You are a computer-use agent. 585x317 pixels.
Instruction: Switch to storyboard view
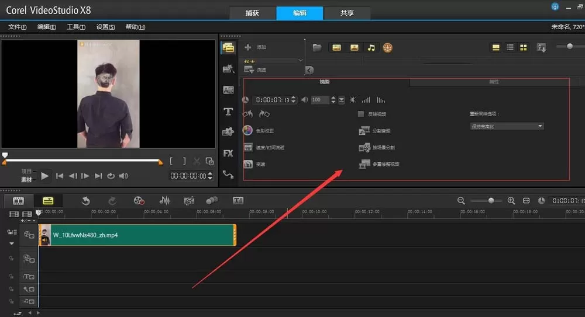point(18,201)
